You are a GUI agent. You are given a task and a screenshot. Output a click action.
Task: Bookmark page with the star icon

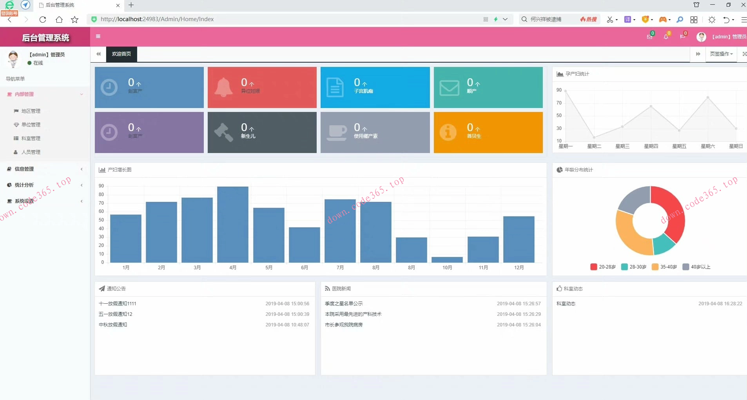pos(74,20)
